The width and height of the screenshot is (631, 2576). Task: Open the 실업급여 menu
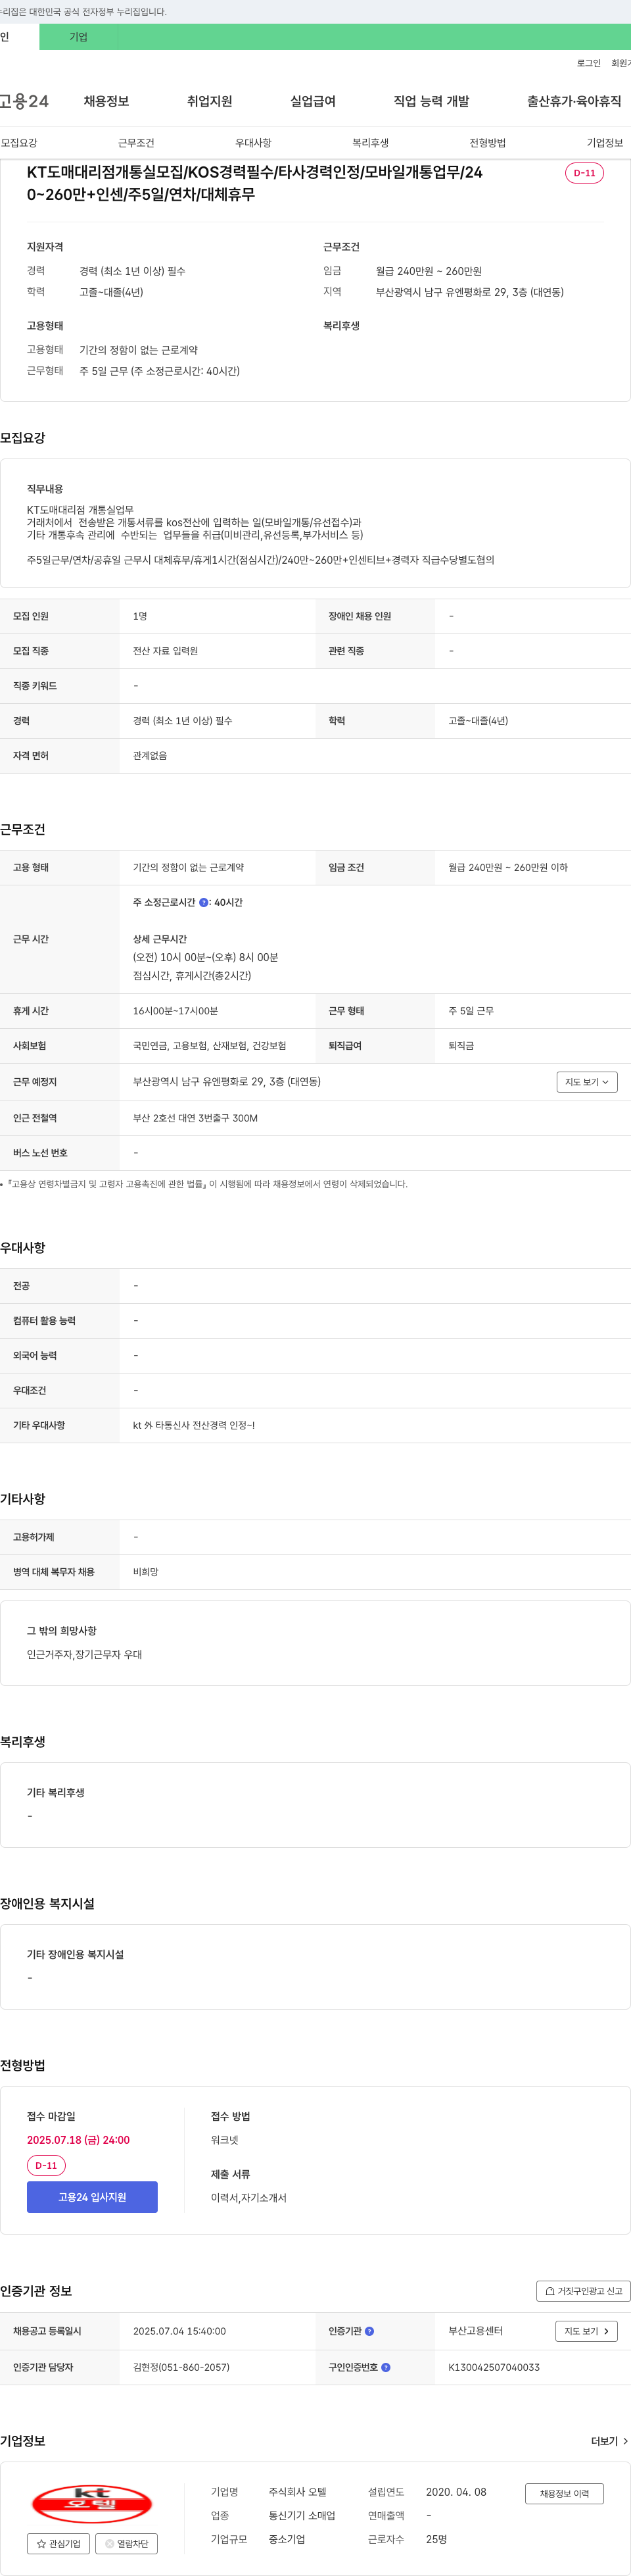click(x=312, y=101)
